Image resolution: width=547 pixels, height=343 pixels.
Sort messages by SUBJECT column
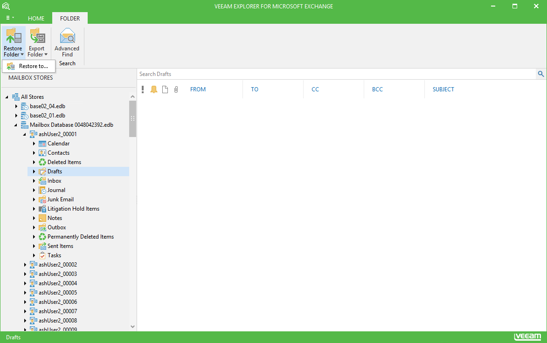(443, 89)
